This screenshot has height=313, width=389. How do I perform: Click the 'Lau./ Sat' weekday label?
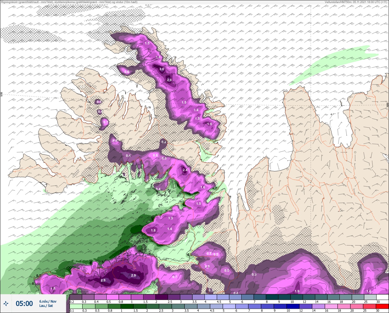46,306
